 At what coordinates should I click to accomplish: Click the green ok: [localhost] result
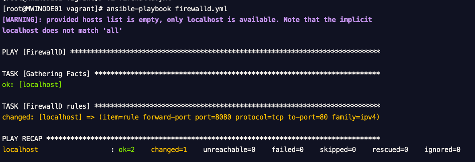pyautogui.click(x=32, y=85)
